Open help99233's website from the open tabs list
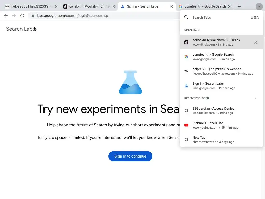This screenshot has width=265, height=199. point(222,71)
